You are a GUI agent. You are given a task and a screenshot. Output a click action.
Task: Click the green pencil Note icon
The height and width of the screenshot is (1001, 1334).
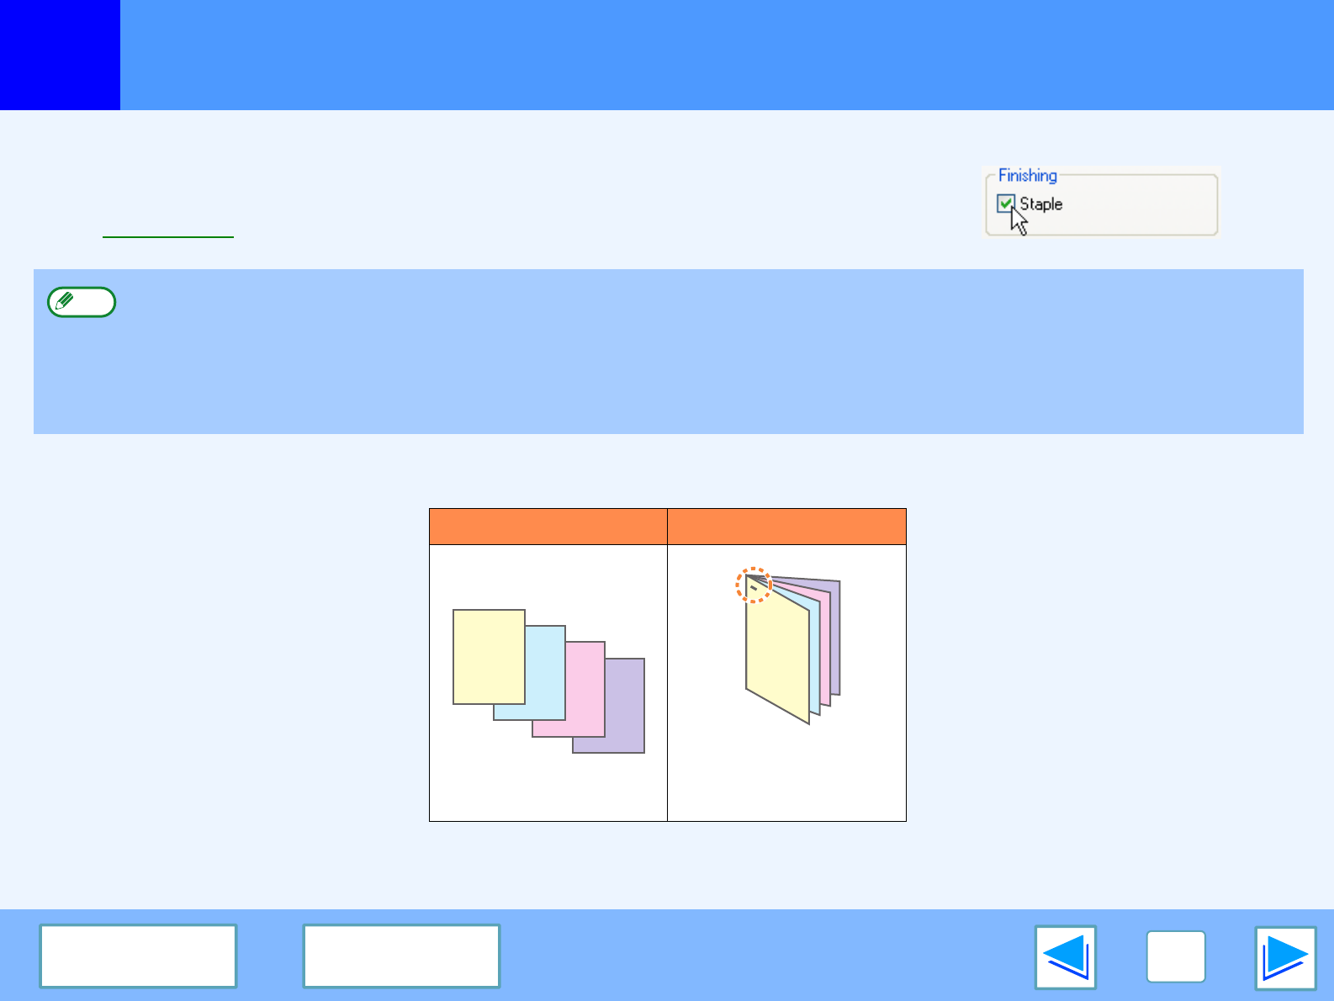pyautogui.click(x=82, y=302)
